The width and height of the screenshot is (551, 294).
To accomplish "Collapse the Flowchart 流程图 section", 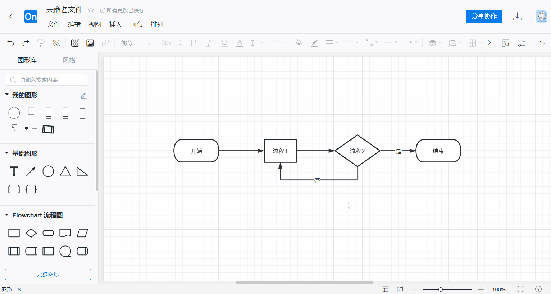I will [7, 215].
